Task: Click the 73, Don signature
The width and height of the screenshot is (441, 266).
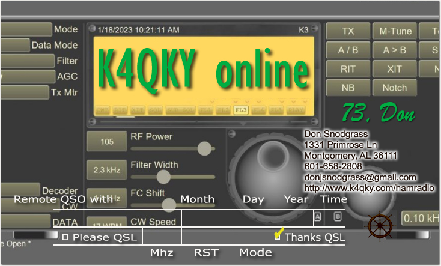Action: click(x=379, y=112)
